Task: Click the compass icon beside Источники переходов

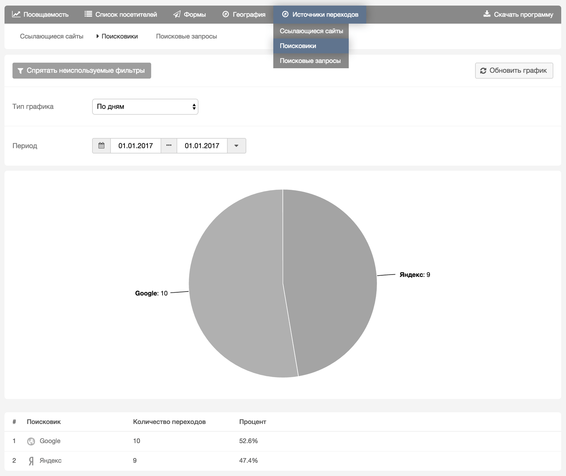Action: tap(285, 14)
